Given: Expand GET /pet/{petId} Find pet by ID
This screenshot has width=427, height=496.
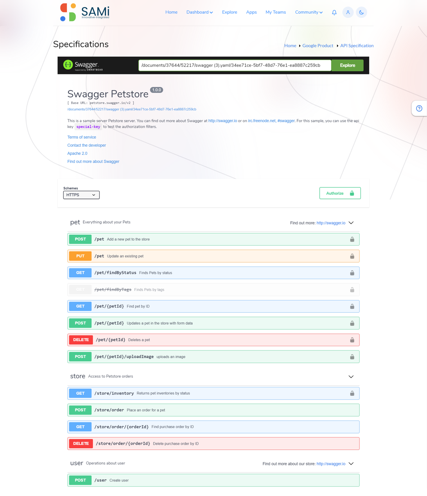Looking at the screenshot, I should [x=213, y=306].
